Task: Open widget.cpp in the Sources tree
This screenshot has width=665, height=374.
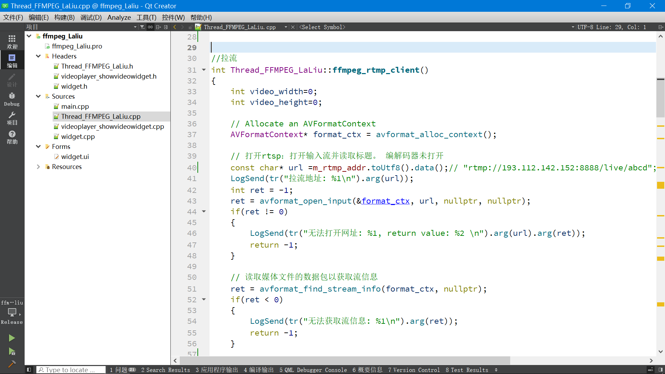Action: point(78,136)
